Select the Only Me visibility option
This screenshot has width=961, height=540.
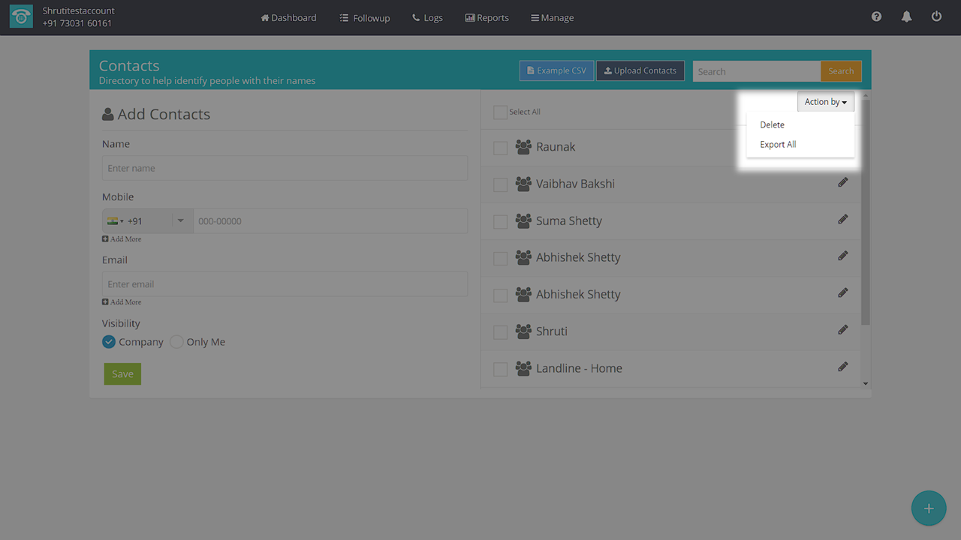pos(176,342)
